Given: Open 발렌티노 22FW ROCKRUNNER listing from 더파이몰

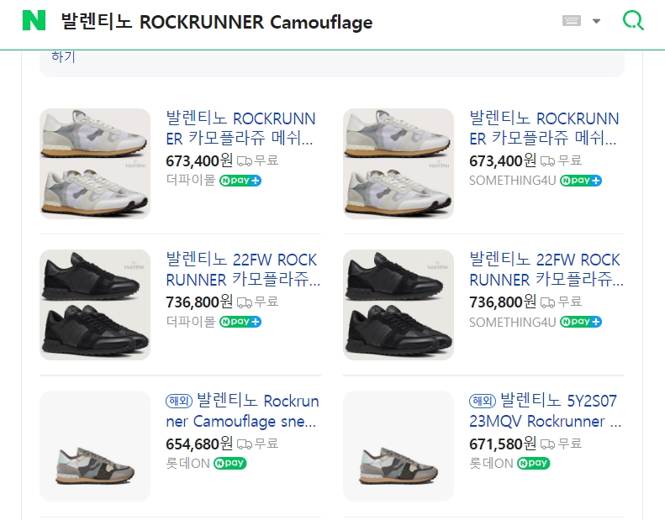Looking at the screenshot, I should (242, 269).
